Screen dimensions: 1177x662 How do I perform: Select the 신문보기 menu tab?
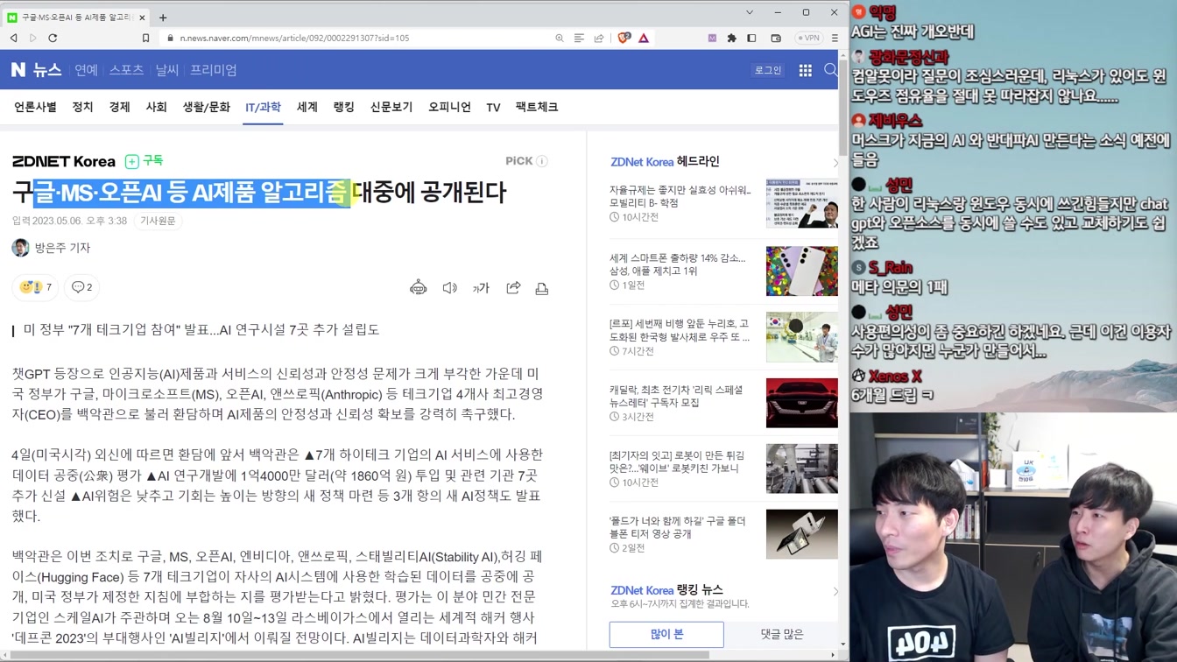pyautogui.click(x=391, y=107)
